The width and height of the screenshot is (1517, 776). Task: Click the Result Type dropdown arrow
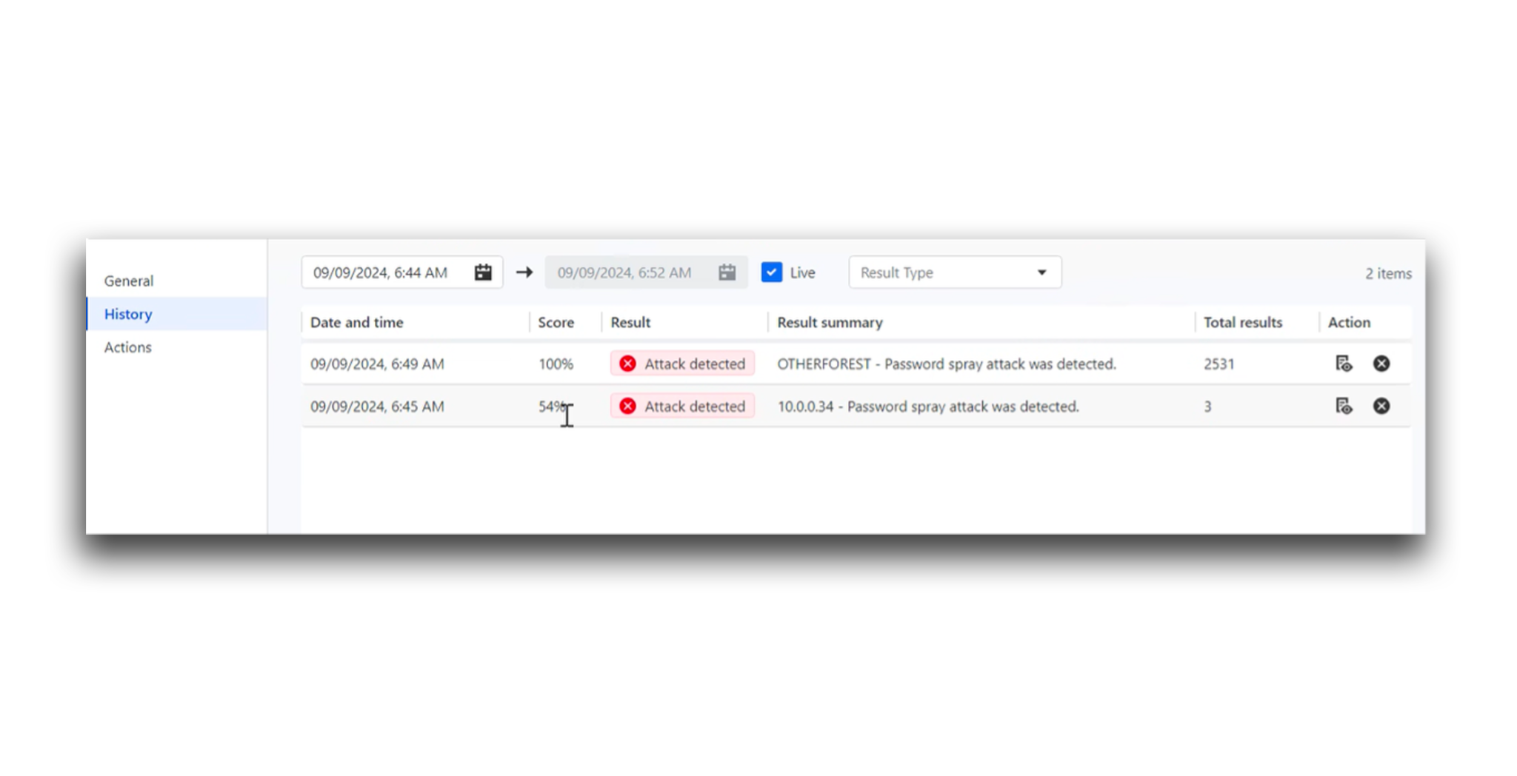[1043, 272]
